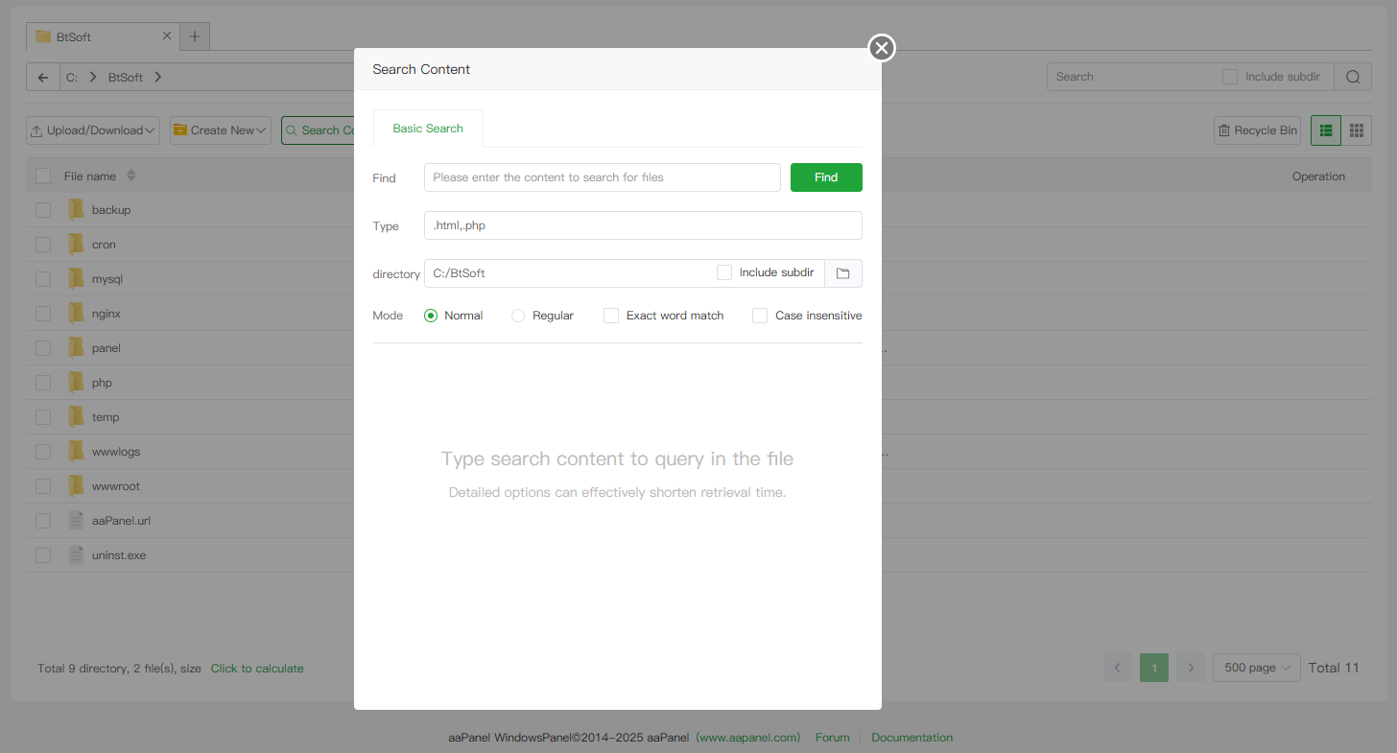Select Regular search mode
1397x753 pixels.
tap(518, 316)
